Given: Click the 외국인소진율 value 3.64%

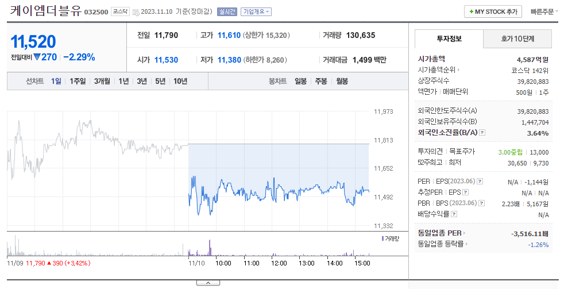Looking at the screenshot, I should pos(538,133).
